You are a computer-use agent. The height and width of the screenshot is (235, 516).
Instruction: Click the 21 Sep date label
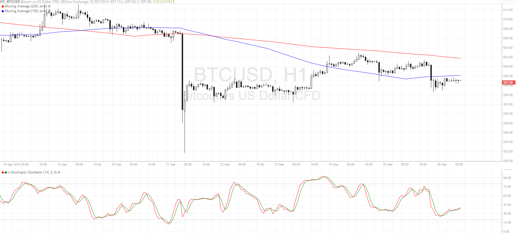171,164
